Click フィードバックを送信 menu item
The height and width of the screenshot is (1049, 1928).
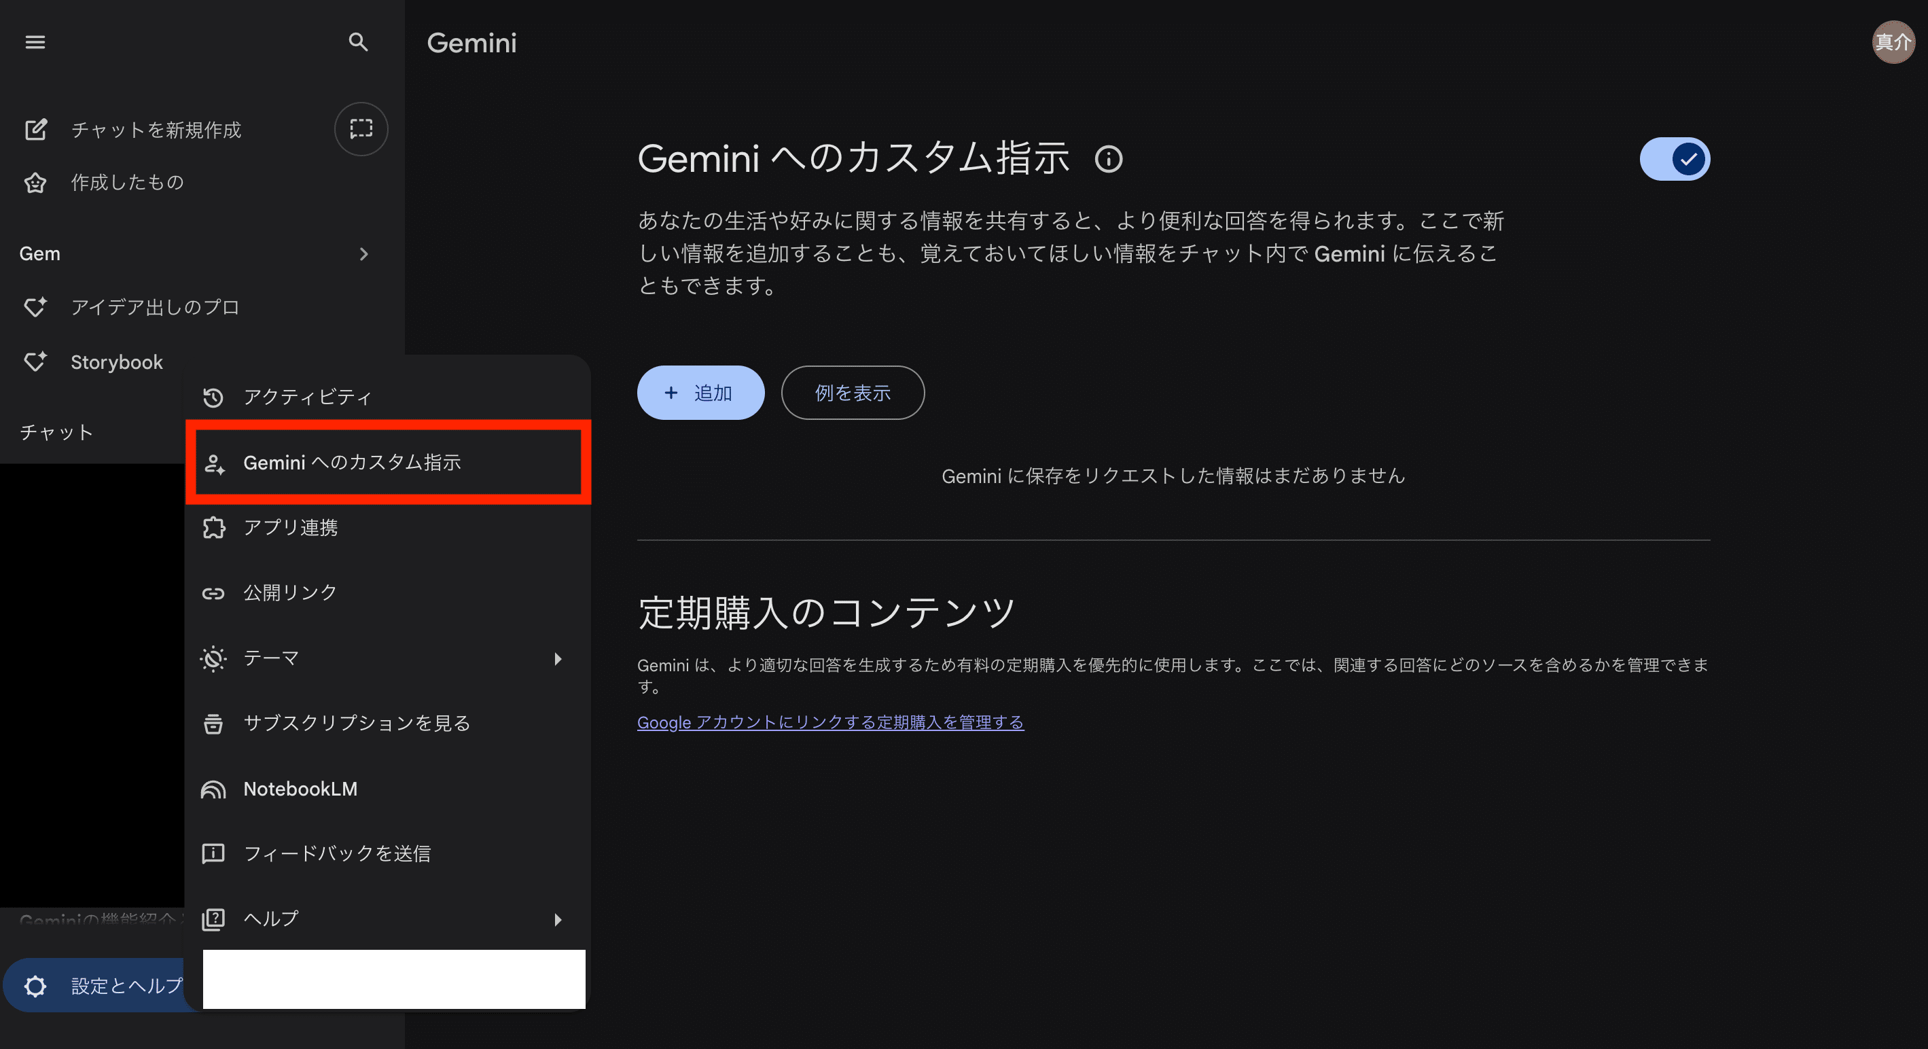(337, 853)
